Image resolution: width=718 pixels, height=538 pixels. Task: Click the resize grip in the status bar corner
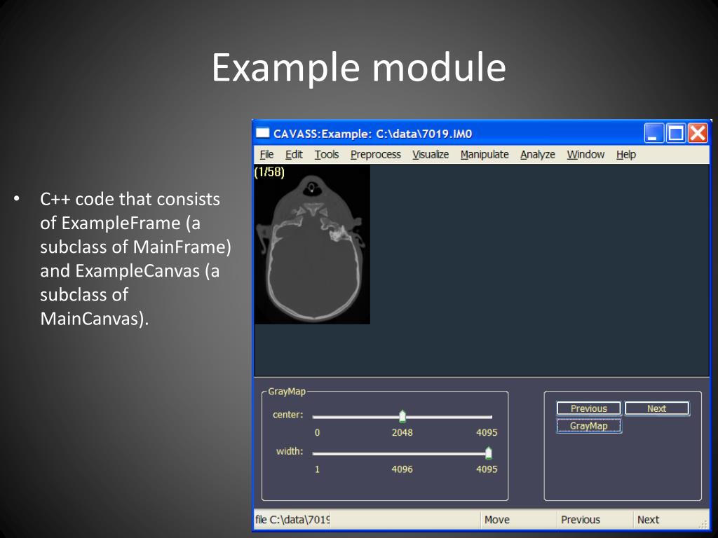(x=703, y=525)
